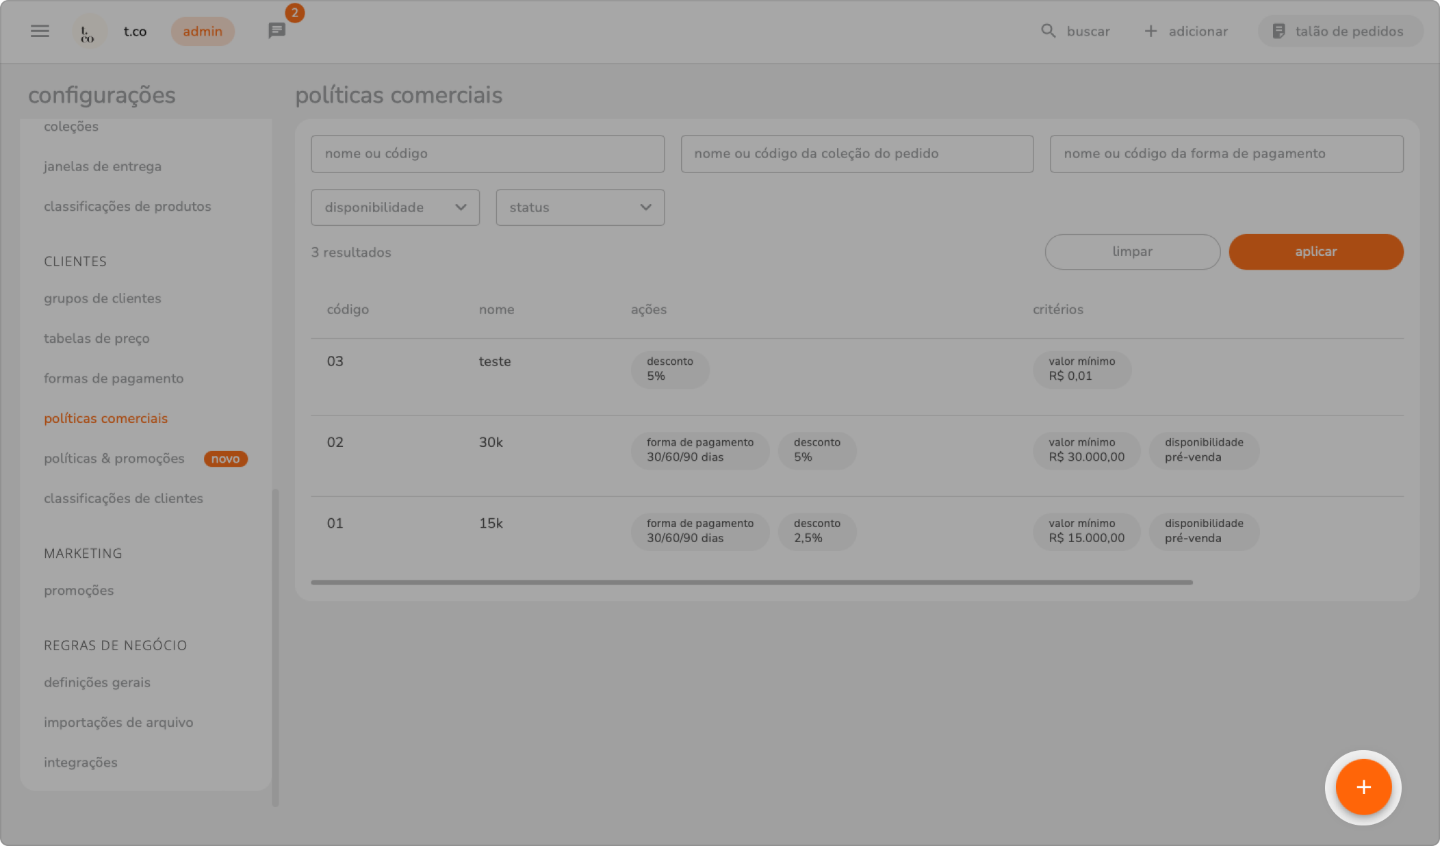1440x846 pixels.
Task: Click the forma de pagamento search field
Action: pos(1226,154)
